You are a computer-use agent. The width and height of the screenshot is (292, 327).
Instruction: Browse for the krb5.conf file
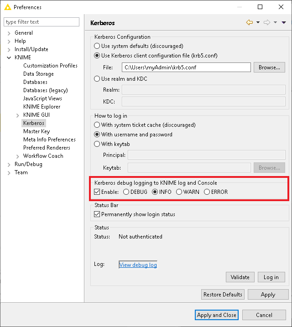269,67
